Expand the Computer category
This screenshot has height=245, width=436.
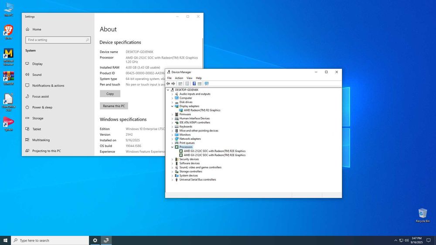(172, 98)
